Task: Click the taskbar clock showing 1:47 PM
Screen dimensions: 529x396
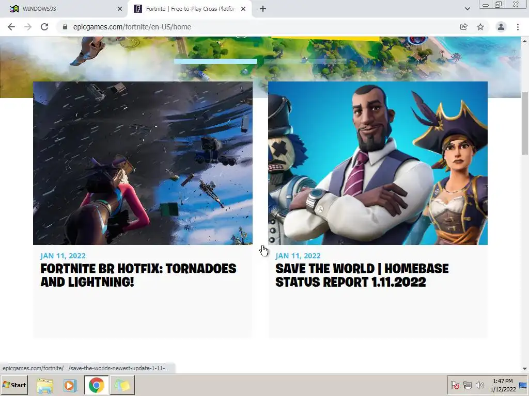Action: (x=503, y=385)
